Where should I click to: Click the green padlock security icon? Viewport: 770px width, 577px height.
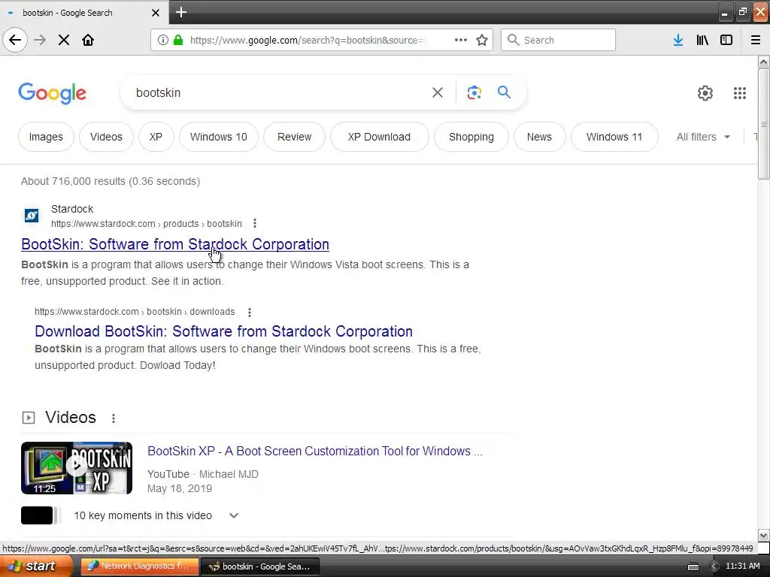coord(178,40)
